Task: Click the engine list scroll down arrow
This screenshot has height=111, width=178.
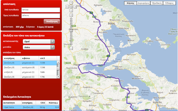Action: point(58,77)
